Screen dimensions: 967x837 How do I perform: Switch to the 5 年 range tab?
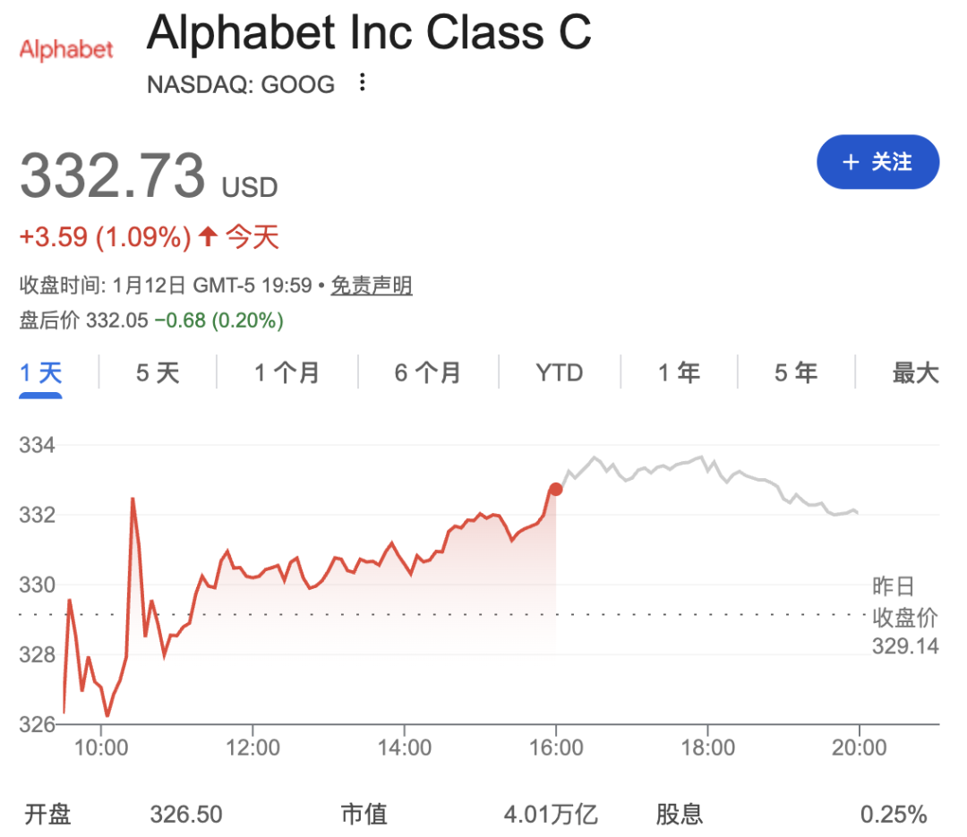point(796,372)
